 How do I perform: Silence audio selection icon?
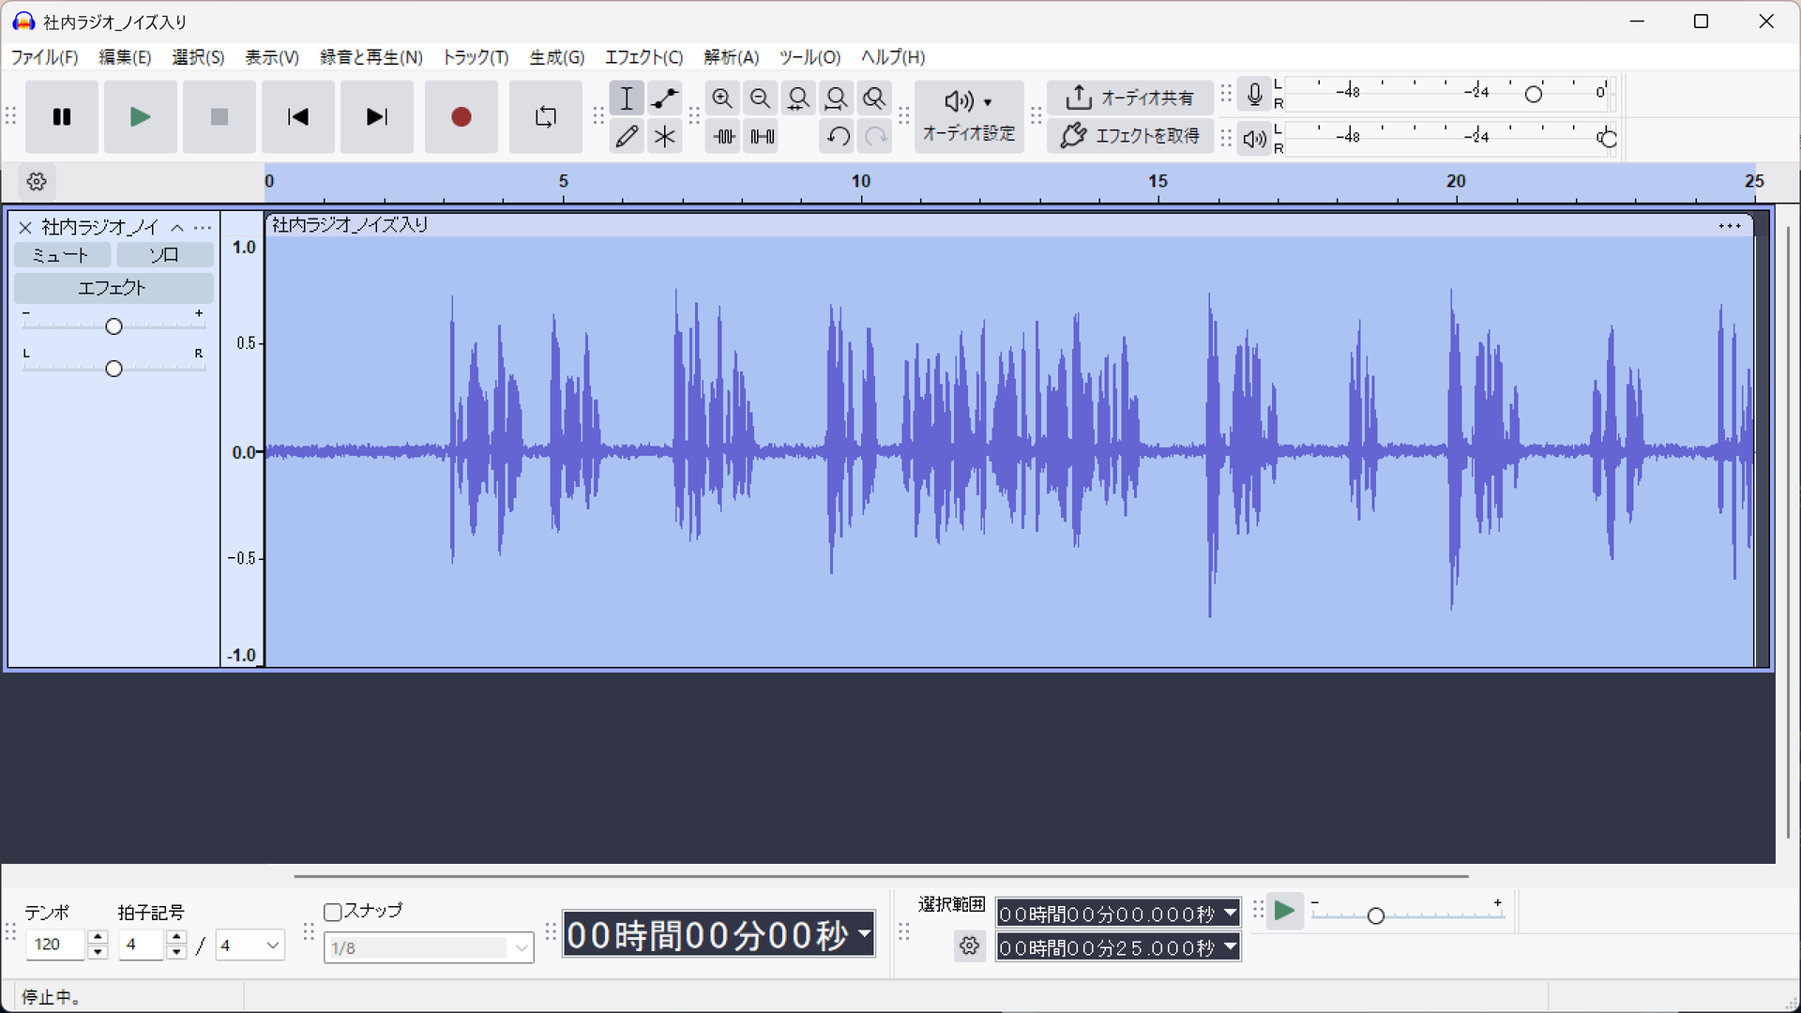(x=762, y=137)
